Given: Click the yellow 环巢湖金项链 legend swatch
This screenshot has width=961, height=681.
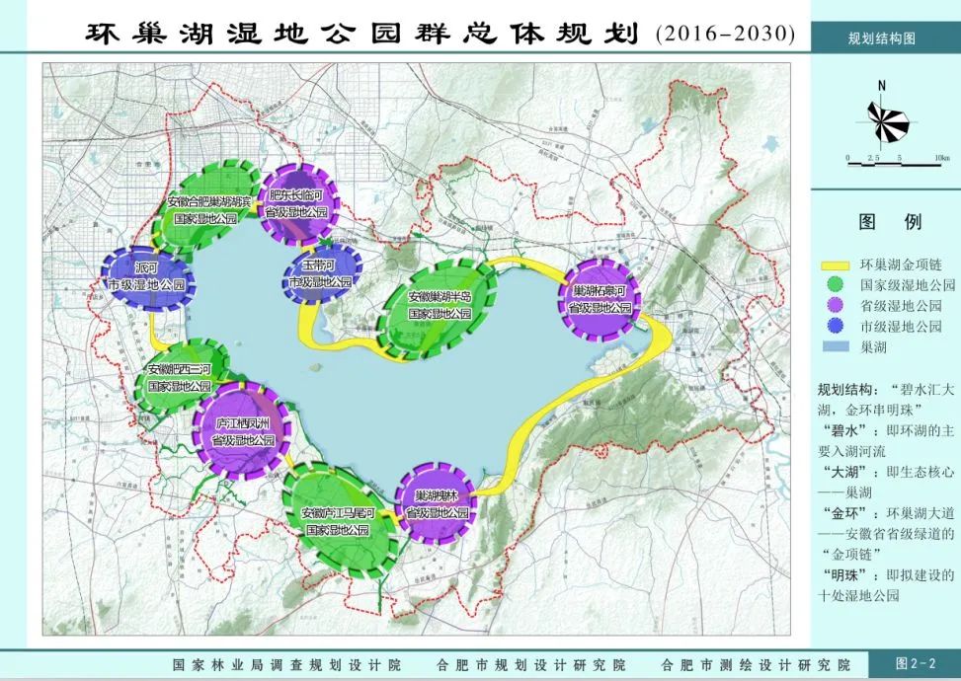Looking at the screenshot, I should 836,265.
